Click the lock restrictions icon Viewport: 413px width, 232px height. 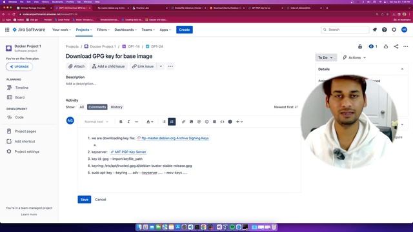(360, 46)
